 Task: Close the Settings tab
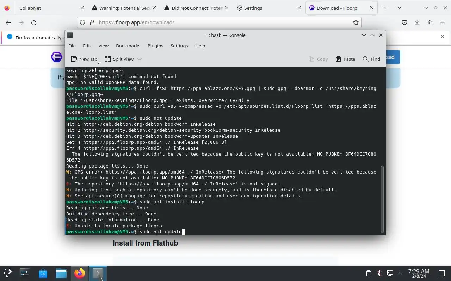click(x=299, y=8)
